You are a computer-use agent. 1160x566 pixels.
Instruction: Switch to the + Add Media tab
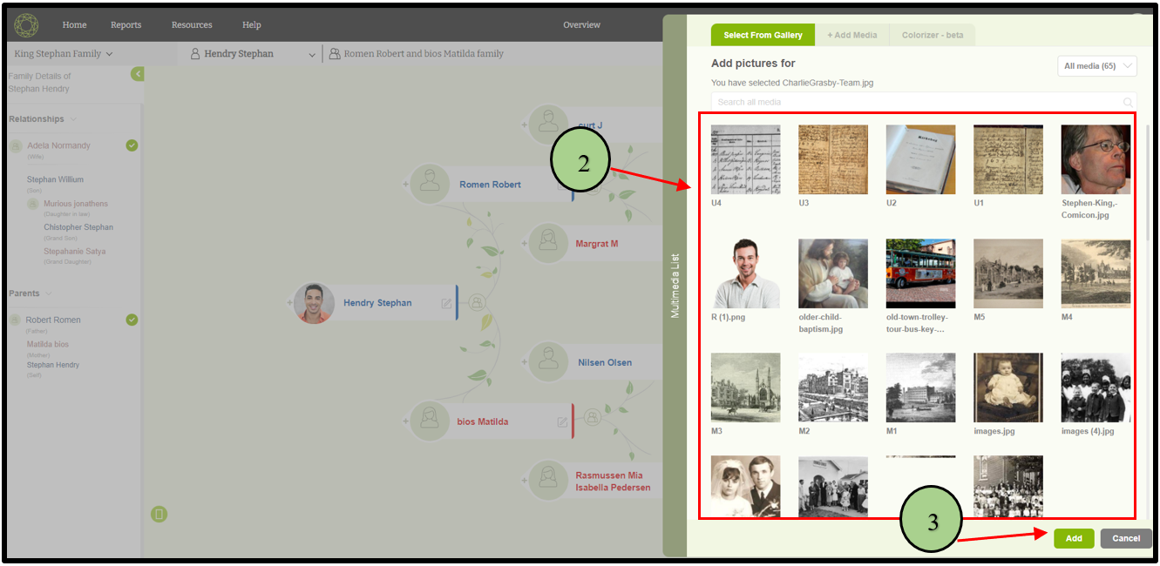(x=851, y=35)
